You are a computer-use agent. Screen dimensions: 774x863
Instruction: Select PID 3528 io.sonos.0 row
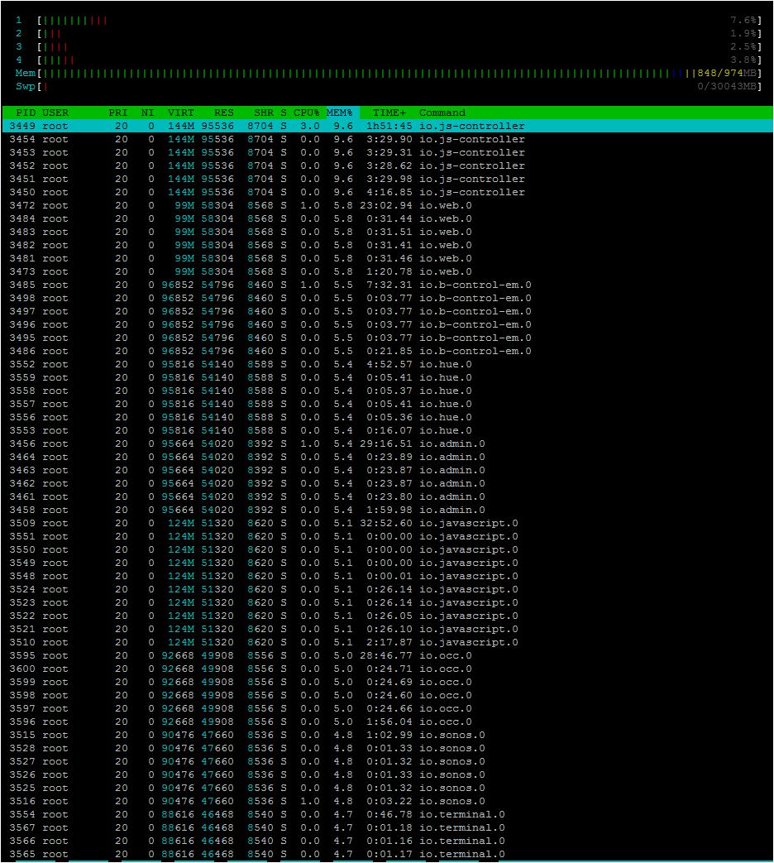click(x=387, y=749)
